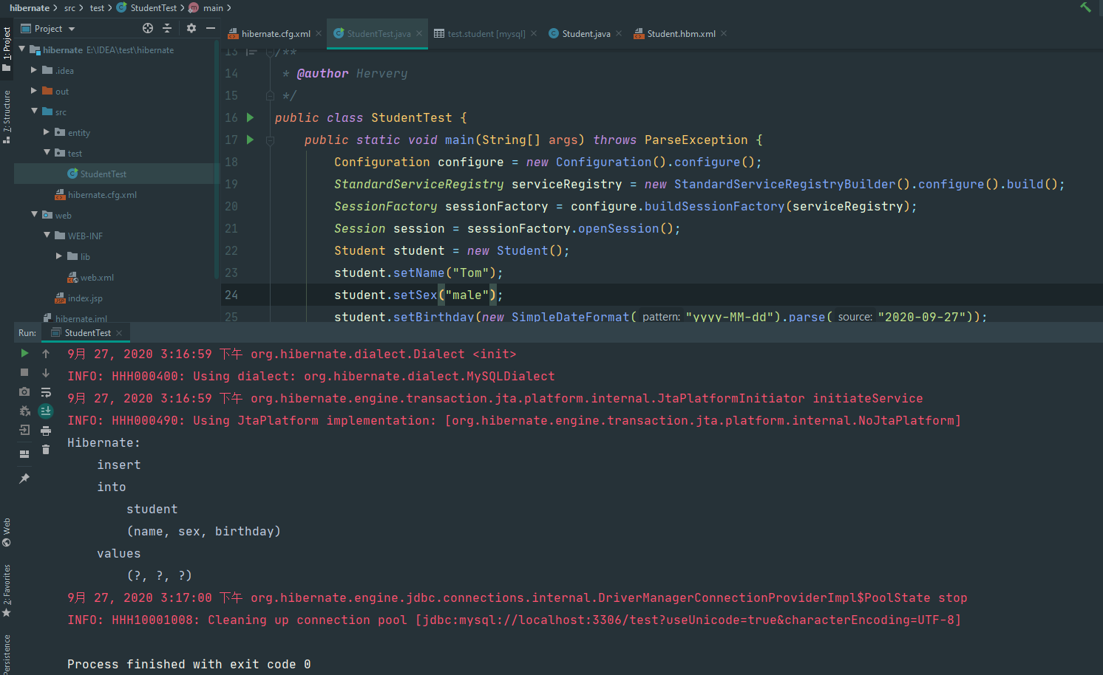1103x675 pixels.
Task: Expand the out folder
Action: 34,90
